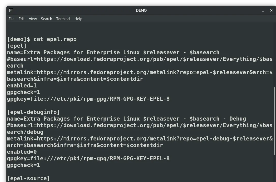Click the DEMO window title text
276x182 pixels.
pos(141,10)
